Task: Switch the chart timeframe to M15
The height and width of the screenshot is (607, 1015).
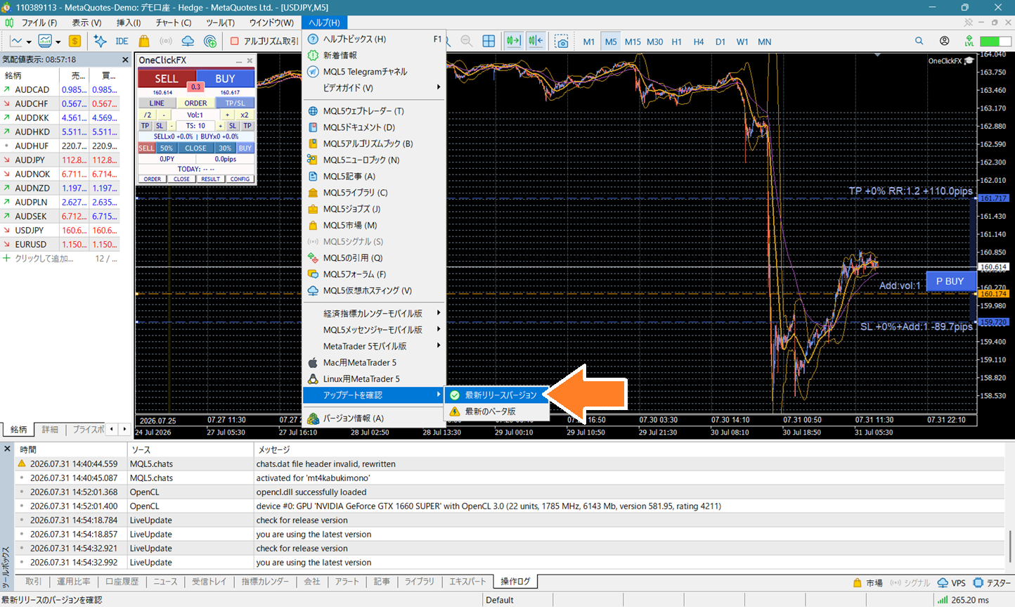Action: click(x=633, y=41)
